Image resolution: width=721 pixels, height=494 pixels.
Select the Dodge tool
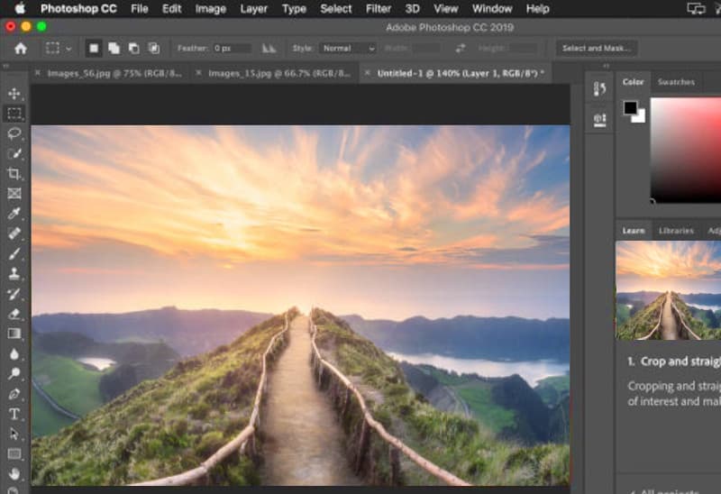14,373
